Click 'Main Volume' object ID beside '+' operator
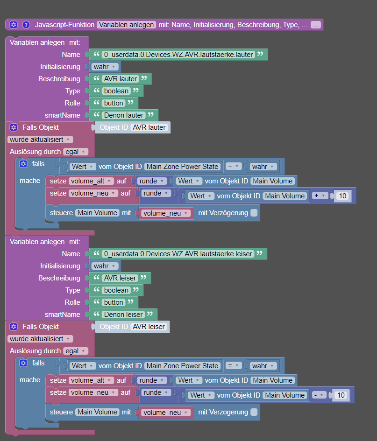377x441 pixels. pos(285,196)
